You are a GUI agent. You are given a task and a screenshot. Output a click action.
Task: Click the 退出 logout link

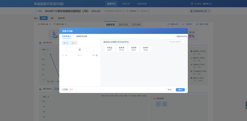211,4
